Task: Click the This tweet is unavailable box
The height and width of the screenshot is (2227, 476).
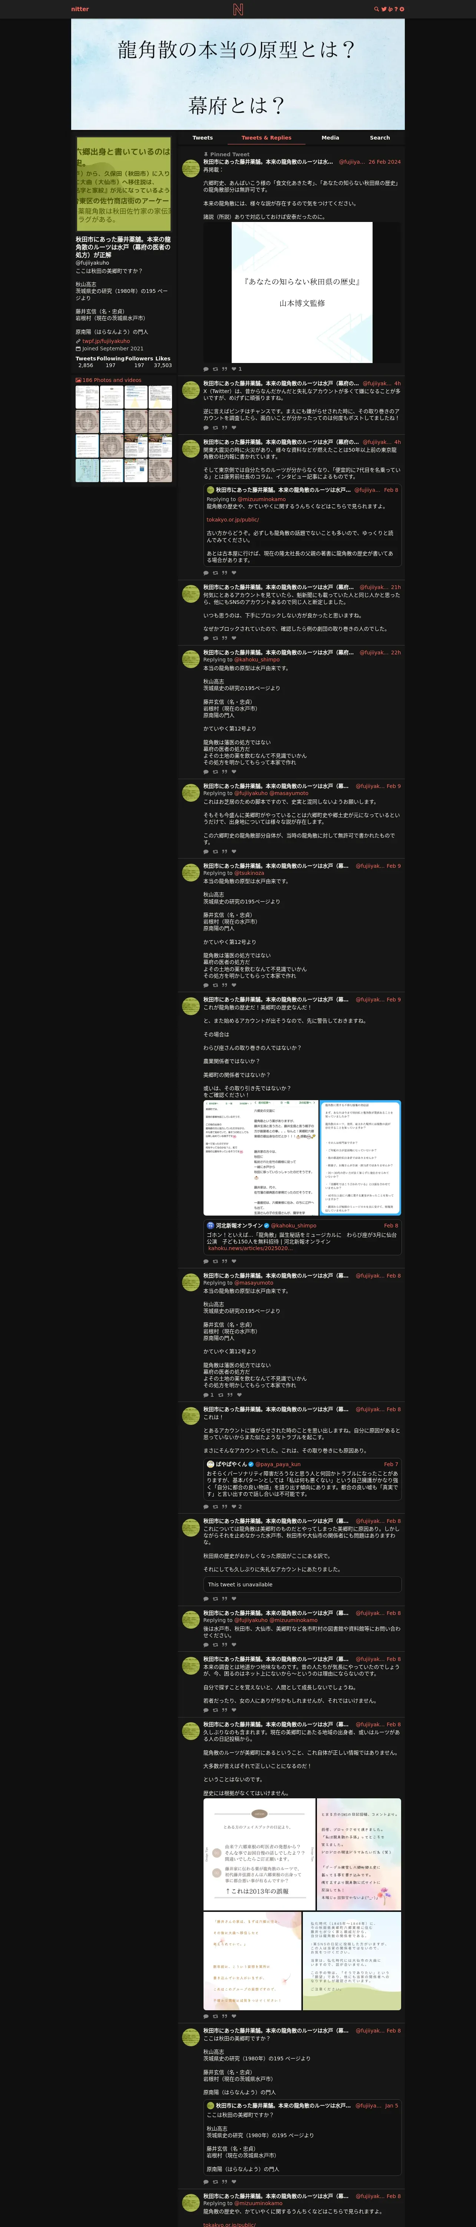Action: pyautogui.click(x=303, y=1585)
